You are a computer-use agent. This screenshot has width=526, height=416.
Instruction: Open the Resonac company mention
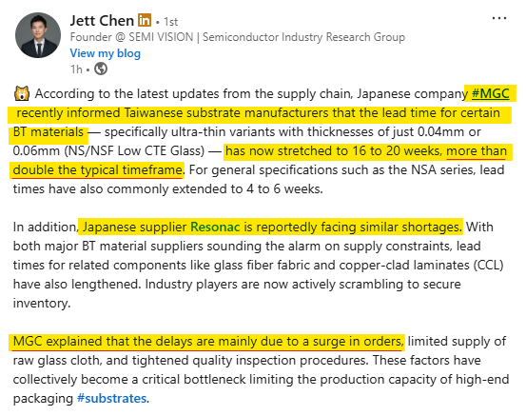pos(215,228)
